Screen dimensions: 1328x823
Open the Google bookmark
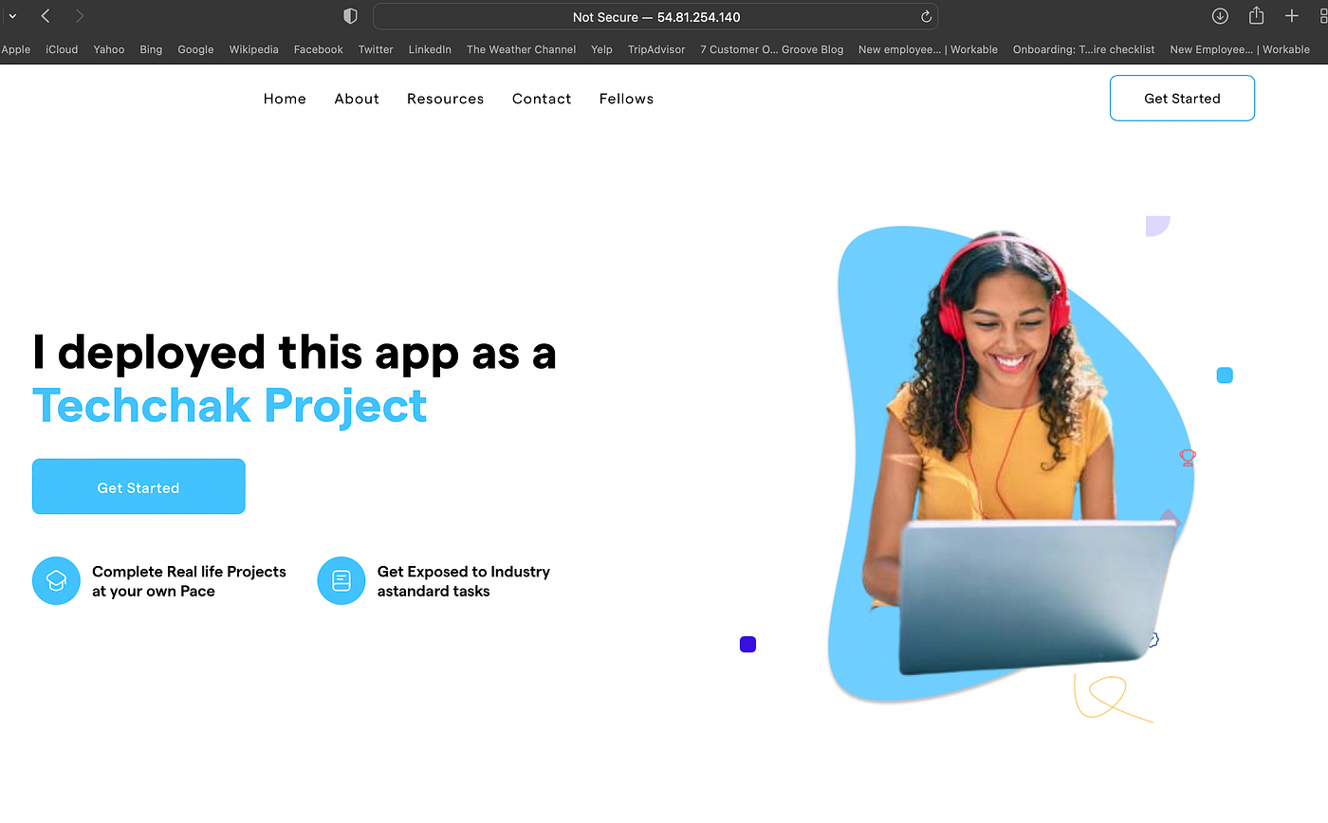pos(195,49)
